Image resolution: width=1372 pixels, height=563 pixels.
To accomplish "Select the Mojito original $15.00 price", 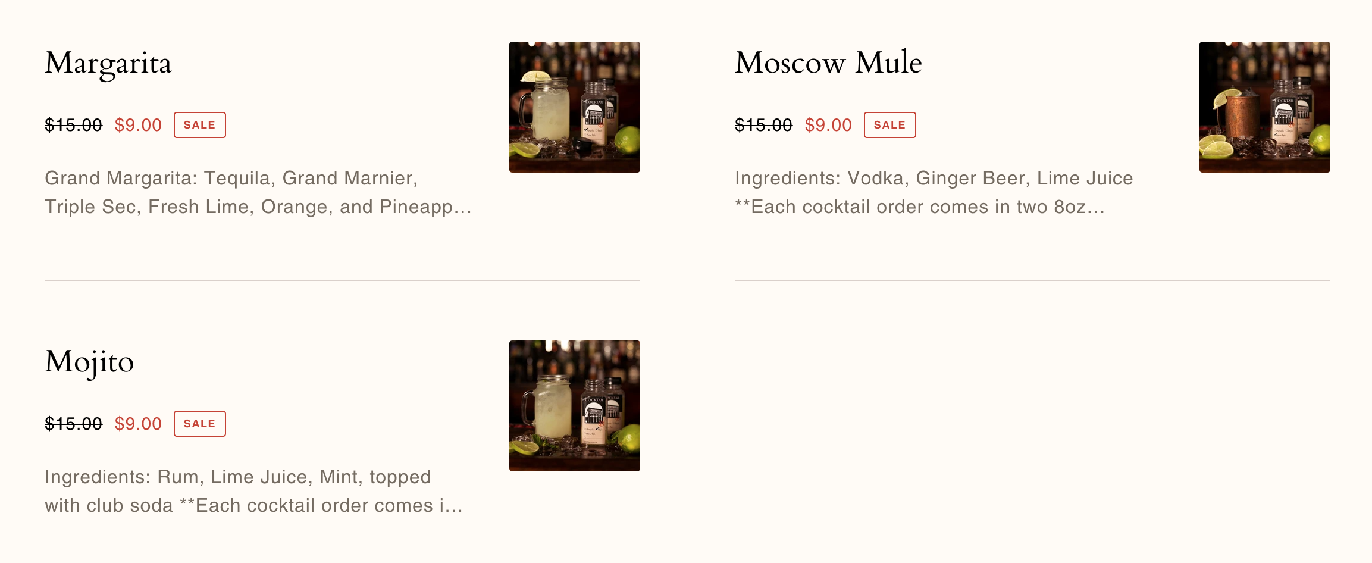I will (x=74, y=424).
